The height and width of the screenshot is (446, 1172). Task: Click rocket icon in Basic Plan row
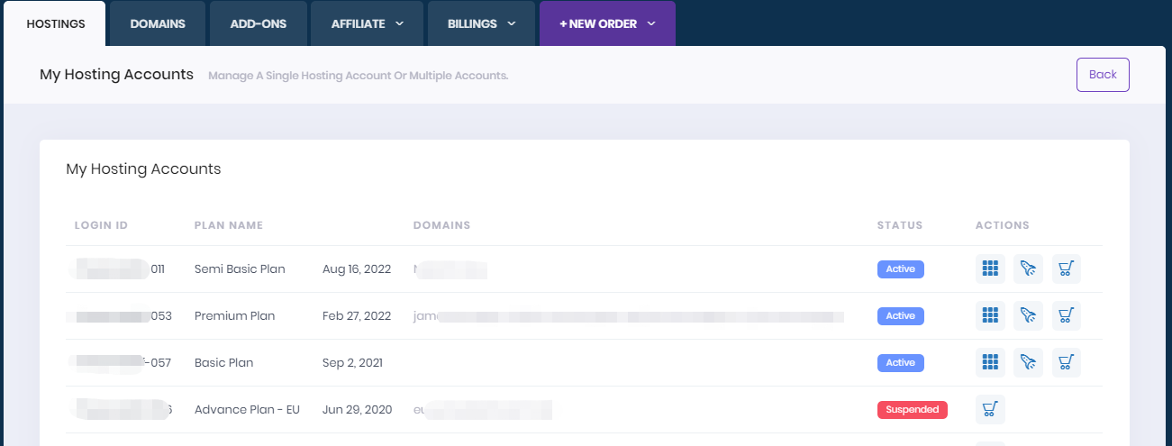click(1028, 362)
